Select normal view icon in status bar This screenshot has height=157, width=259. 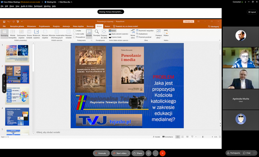click(178, 137)
